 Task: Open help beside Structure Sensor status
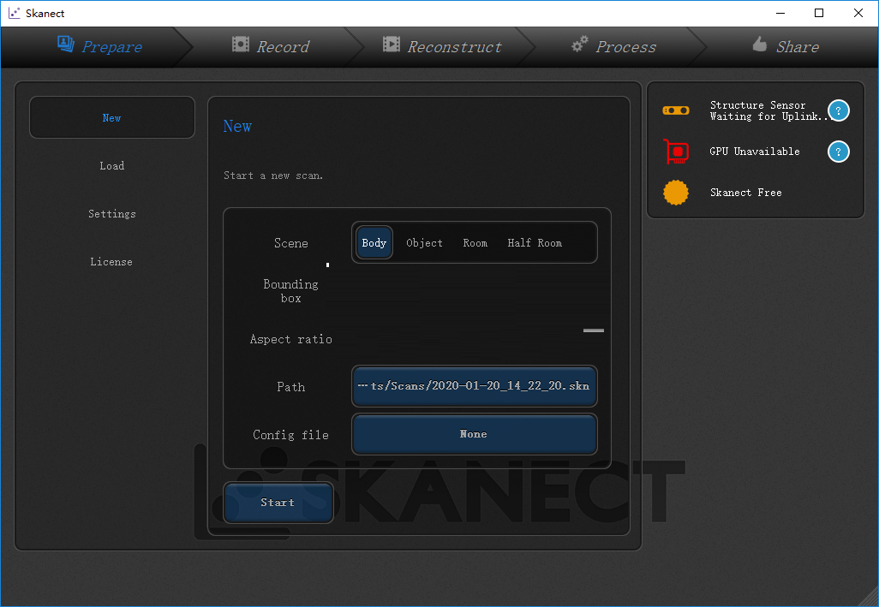838,110
